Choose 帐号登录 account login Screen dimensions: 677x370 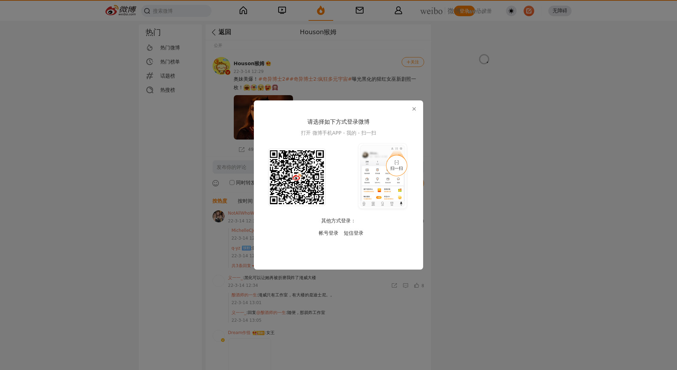pyautogui.click(x=328, y=233)
